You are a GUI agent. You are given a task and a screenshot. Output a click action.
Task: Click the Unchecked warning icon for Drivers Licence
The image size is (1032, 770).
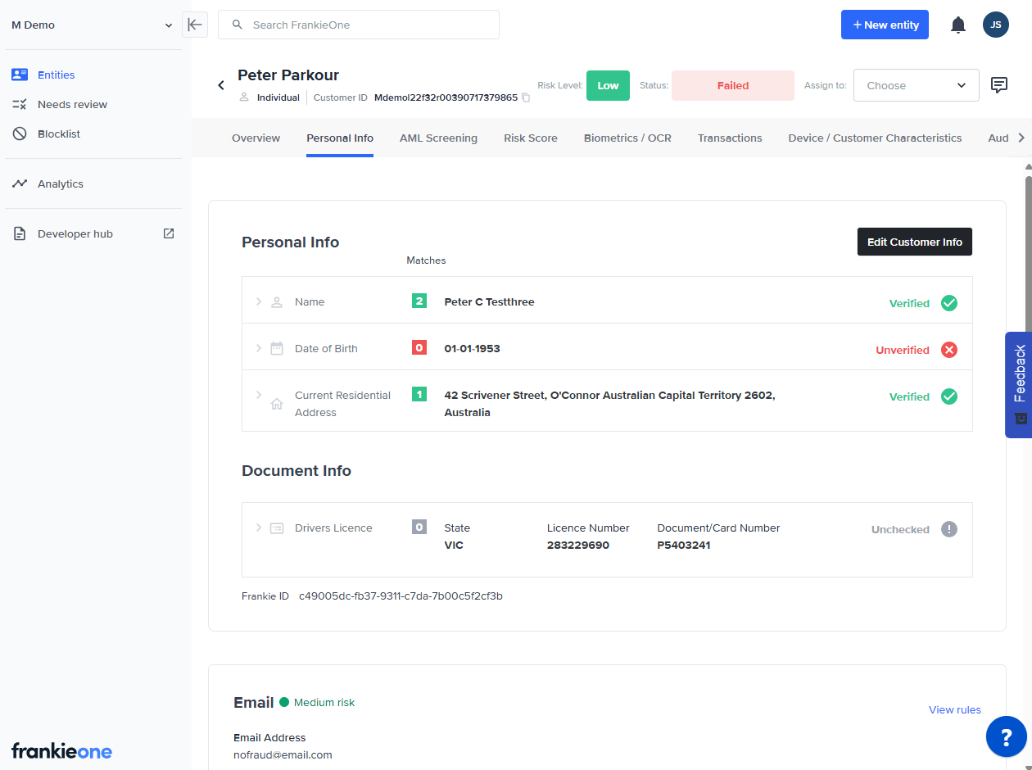[948, 529]
